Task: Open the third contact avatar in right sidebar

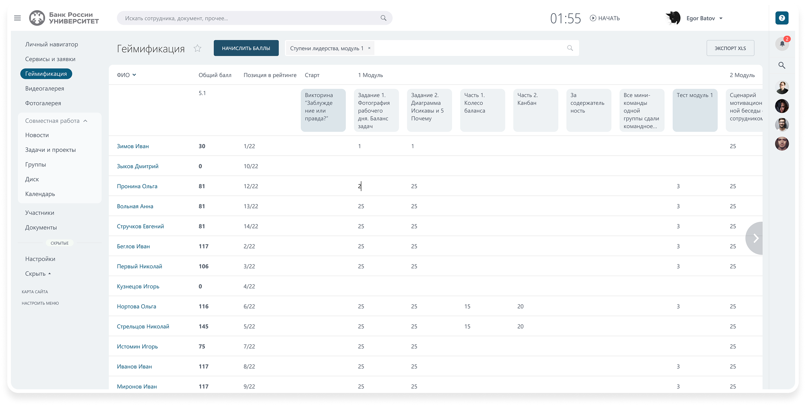Action: pyautogui.click(x=782, y=125)
